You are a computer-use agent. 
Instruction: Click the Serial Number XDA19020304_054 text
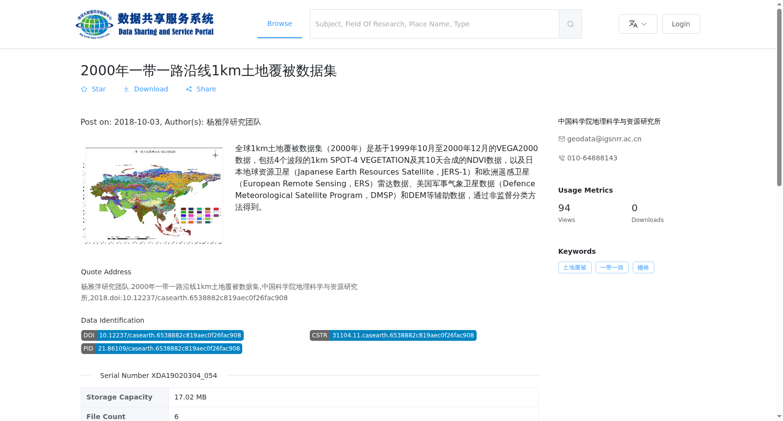point(159,376)
